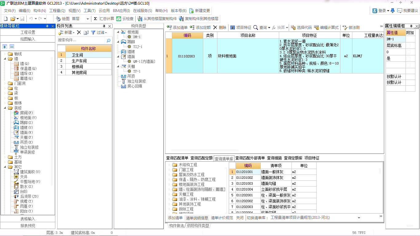Image resolution: width=420 pixels, height=236 pixels.
Task: Switch to 绘图 drawing mode
Action: [63, 19]
